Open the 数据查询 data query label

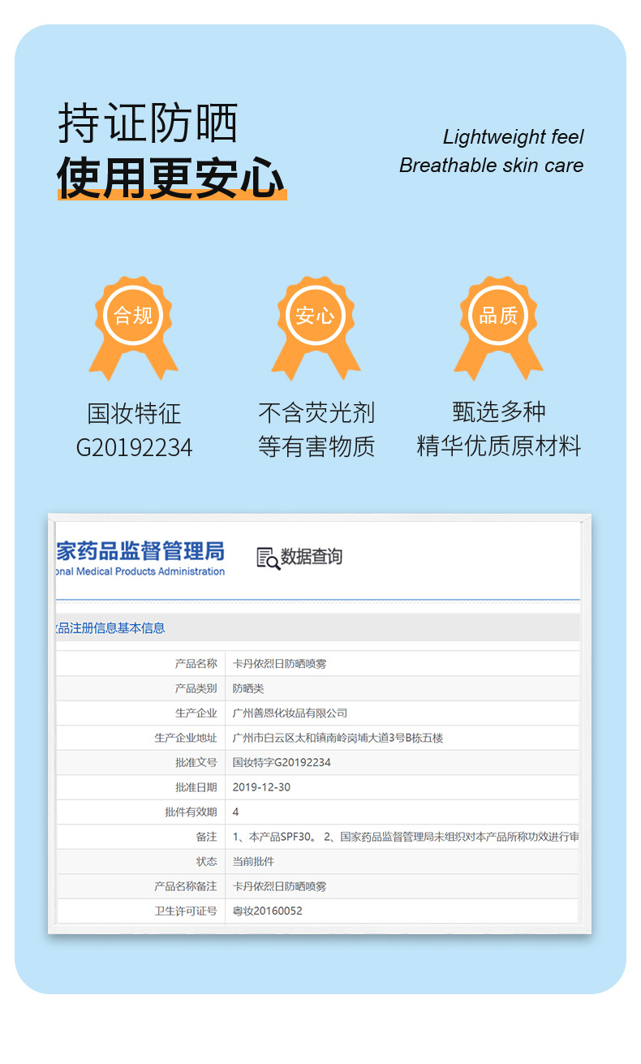(312, 557)
